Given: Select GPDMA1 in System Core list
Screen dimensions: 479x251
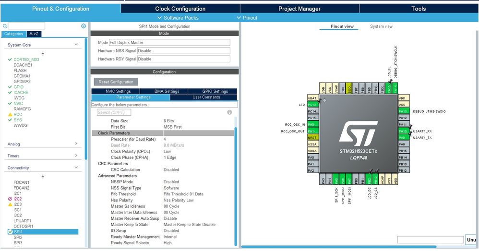Looking at the screenshot, I should coord(22,76).
